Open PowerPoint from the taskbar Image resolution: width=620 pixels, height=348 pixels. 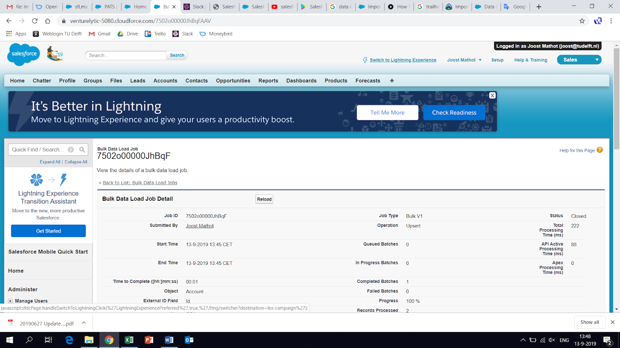click(149, 340)
